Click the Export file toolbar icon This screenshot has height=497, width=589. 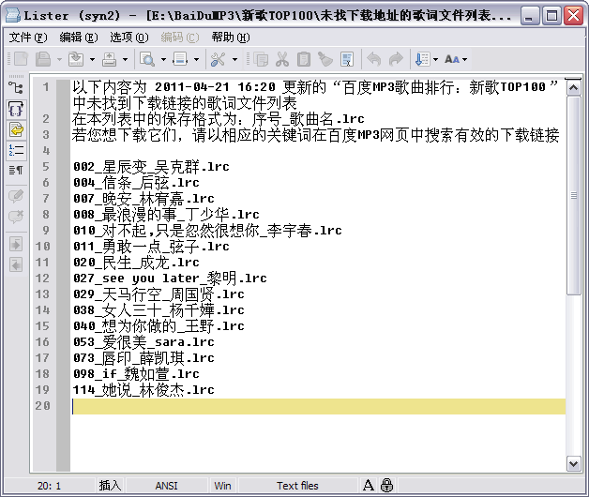[76, 59]
